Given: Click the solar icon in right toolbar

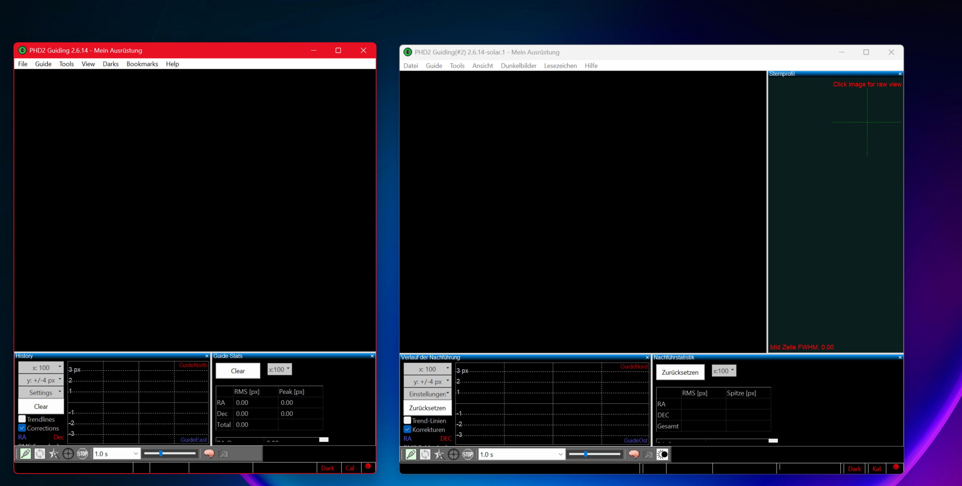Looking at the screenshot, I should click(x=662, y=454).
